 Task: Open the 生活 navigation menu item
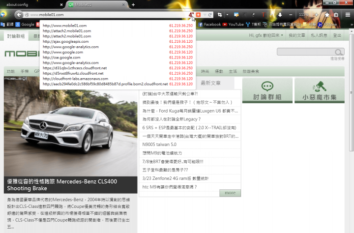pyautogui.click(x=233, y=71)
